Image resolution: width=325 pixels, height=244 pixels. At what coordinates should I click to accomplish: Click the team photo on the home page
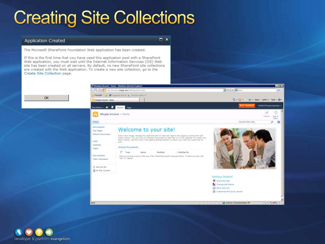tap(245, 148)
